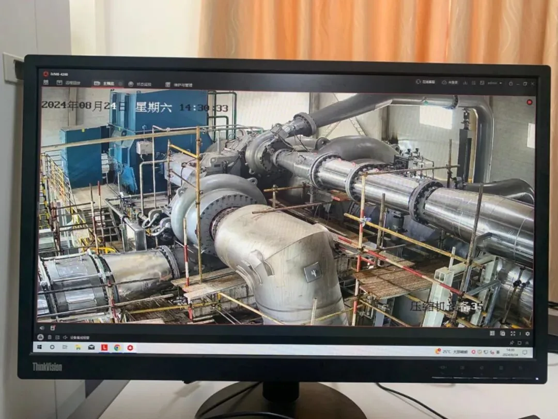Change the window division grid layout
The height and width of the screenshot is (419, 558).
(x=492, y=334)
